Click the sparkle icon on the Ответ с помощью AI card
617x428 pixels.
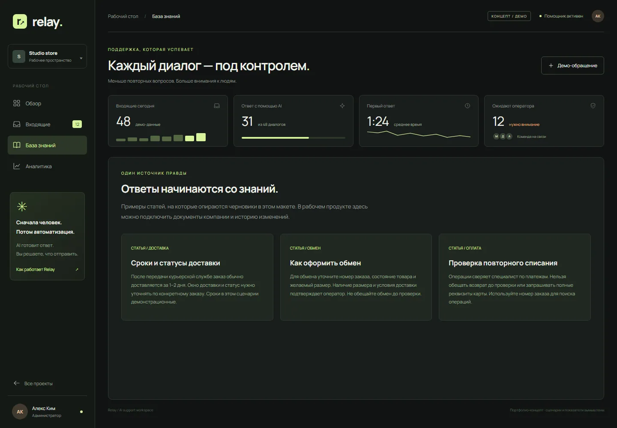coord(342,106)
